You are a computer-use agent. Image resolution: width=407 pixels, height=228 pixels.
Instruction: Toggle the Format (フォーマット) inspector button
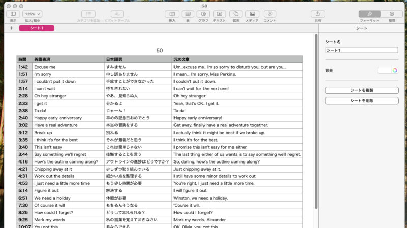tap(369, 14)
